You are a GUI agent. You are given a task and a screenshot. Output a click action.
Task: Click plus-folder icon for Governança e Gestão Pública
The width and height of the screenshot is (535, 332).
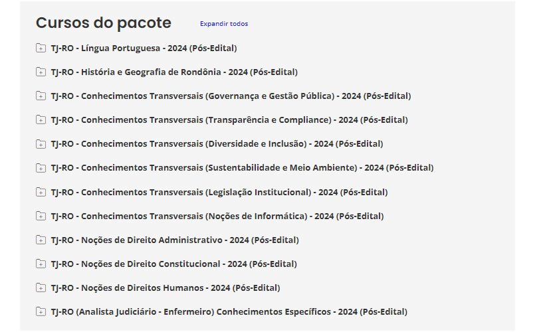(x=41, y=96)
